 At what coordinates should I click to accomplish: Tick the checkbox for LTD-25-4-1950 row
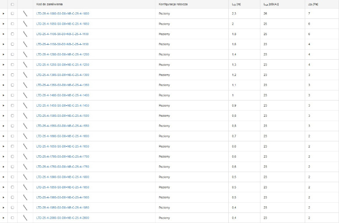[x=12, y=208]
